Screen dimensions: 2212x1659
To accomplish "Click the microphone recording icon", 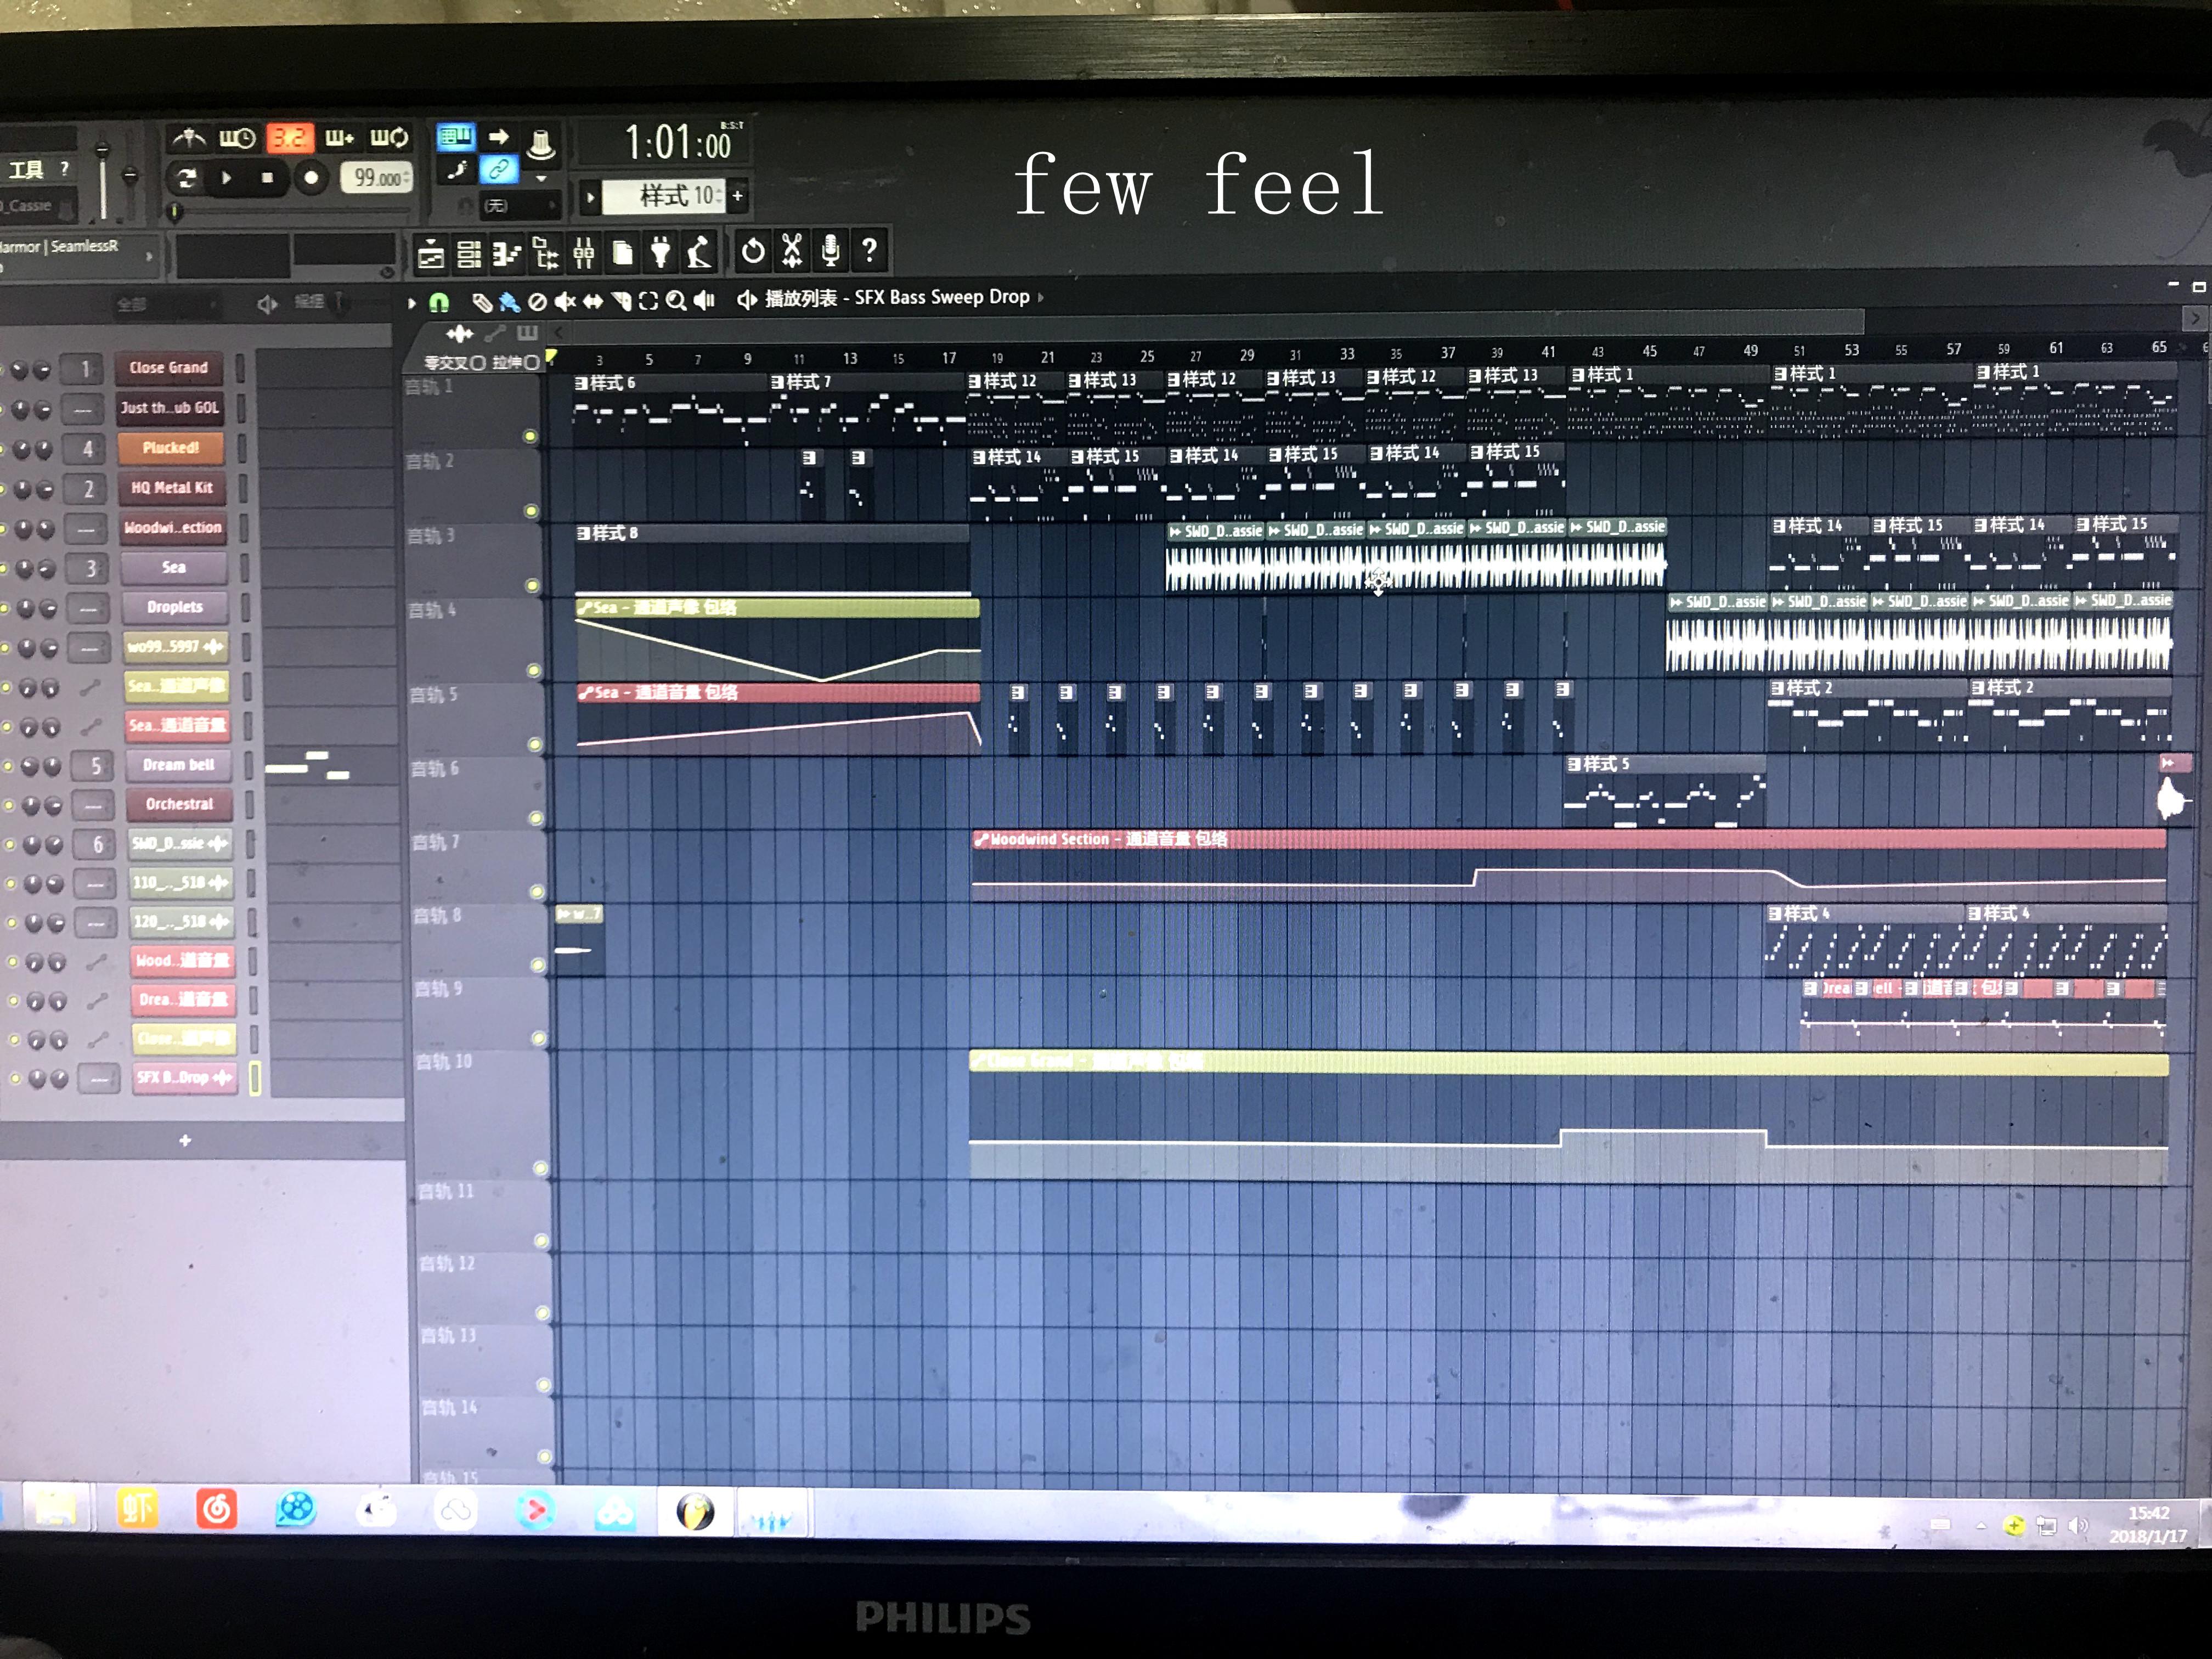I will point(830,250).
